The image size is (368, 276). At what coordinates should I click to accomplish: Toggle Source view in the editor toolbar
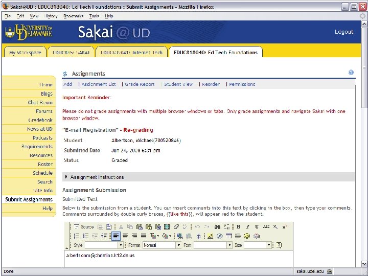tap(83, 227)
